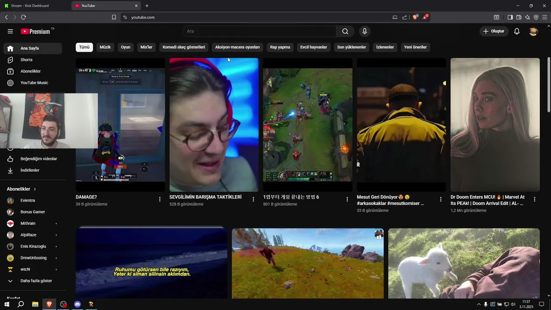Image resolution: width=551 pixels, height=310 pixels.
Task: Focus the Ara search field
Action: (259, 31)
